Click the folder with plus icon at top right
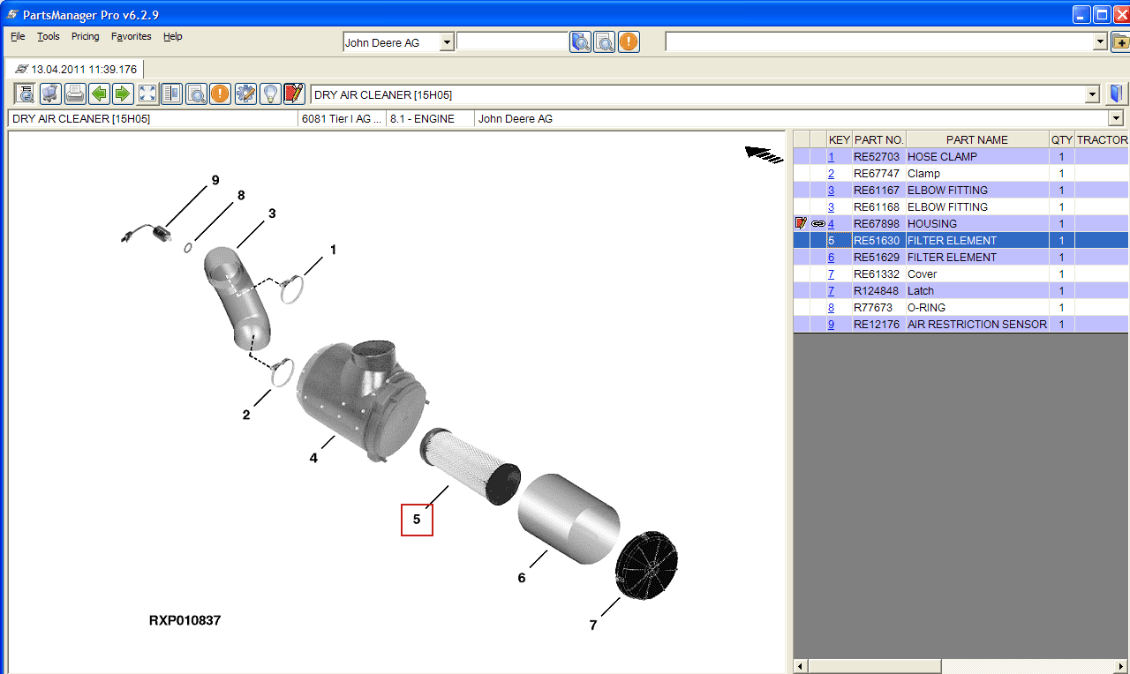This screenshot has width=1130, height=674. pos(1119,42)
